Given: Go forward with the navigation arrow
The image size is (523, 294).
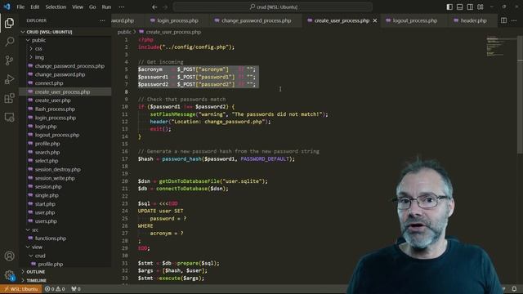Looking at the screenshot, I should (165, 7).
